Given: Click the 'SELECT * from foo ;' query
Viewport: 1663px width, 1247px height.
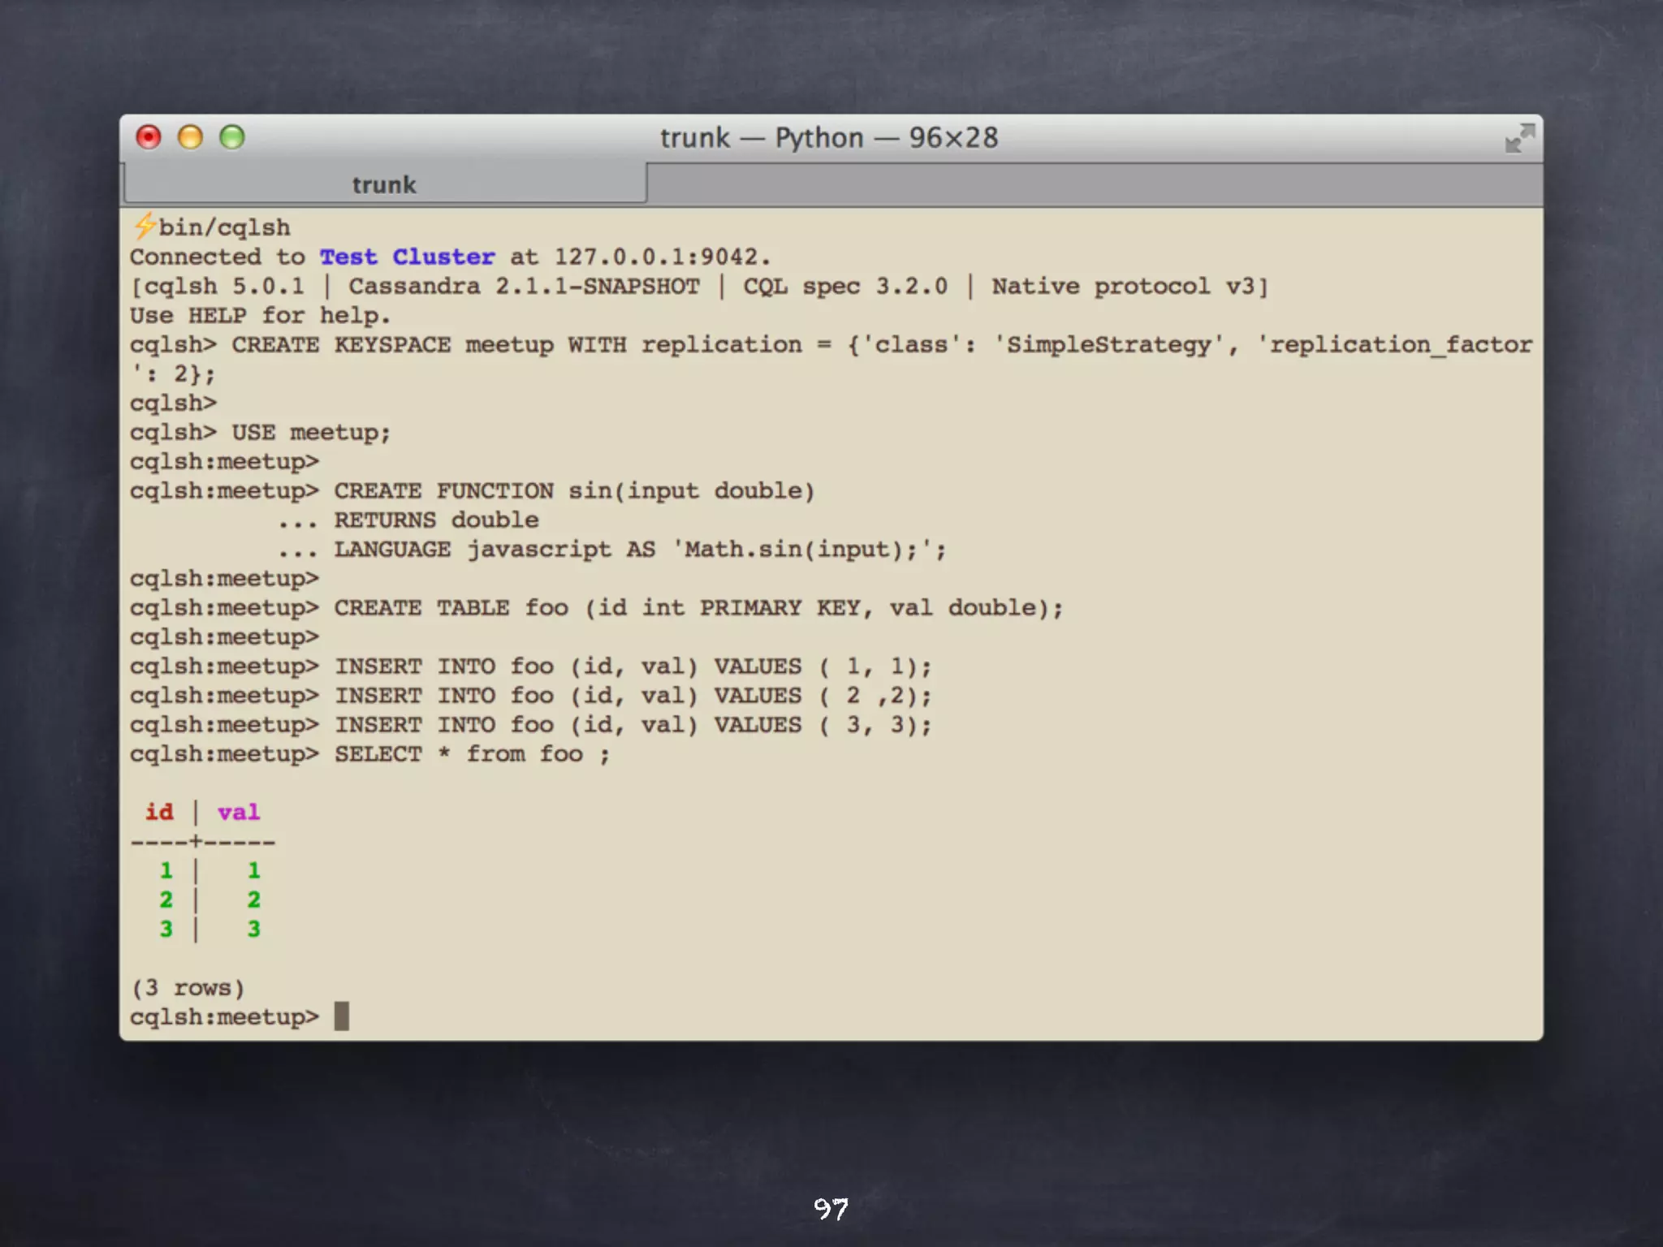Looking at the screenshot, I should [471, 754].
